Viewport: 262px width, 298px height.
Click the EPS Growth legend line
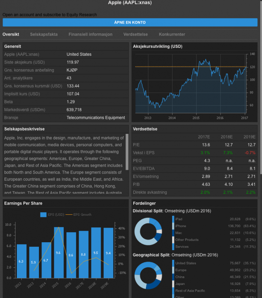pos(69,215)
